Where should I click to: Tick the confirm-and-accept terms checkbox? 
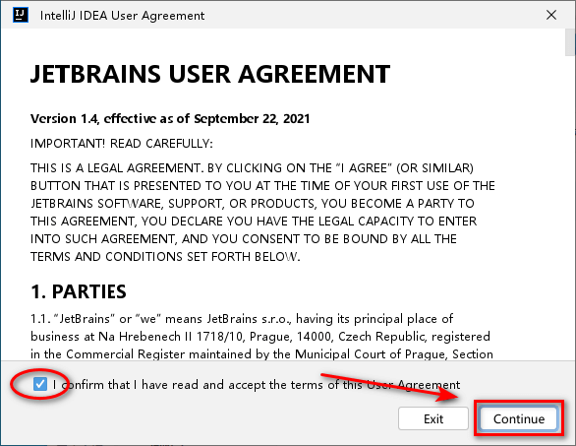(40, 384)
